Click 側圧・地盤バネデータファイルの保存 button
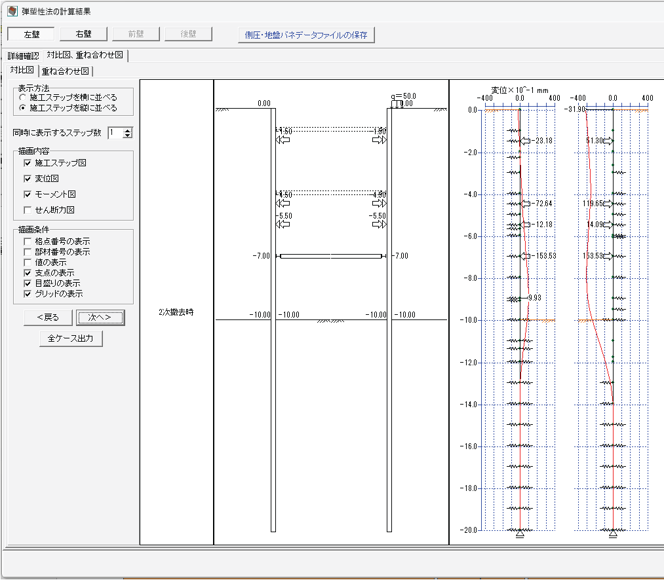This screenshot has height=580, width=664. [306, 35]
